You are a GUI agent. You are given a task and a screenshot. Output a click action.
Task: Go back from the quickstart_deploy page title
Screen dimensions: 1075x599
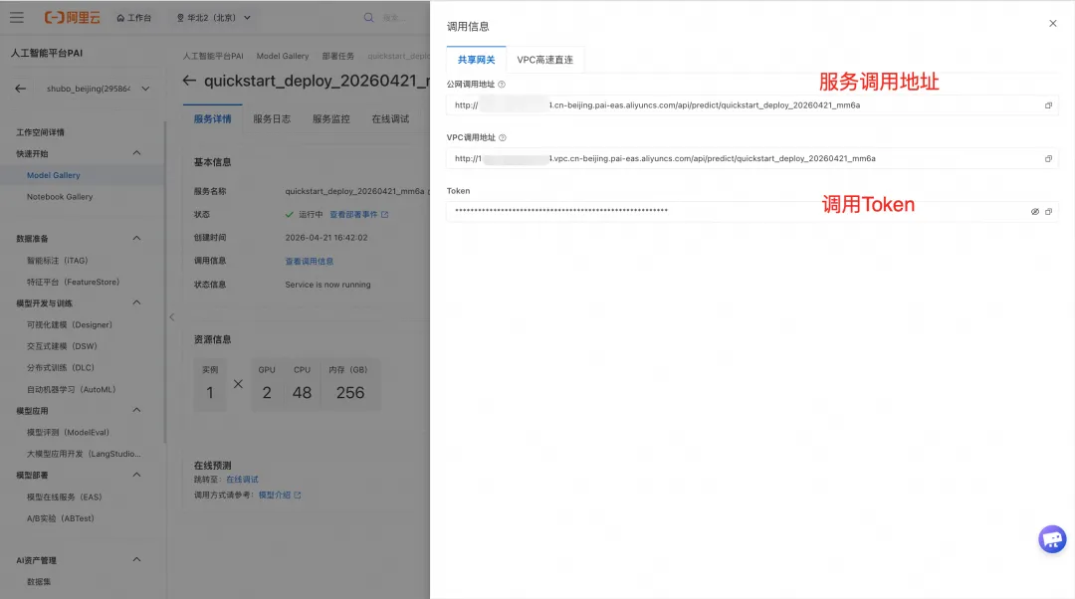pos(189,81)
